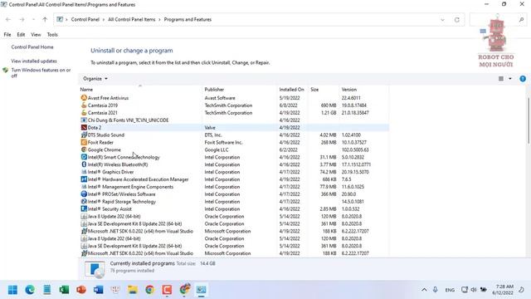This screenshot has width=531, height=299.
Task: Click the Dota 2 program icon
Action: pyautogui.click(x=84, y=127)
